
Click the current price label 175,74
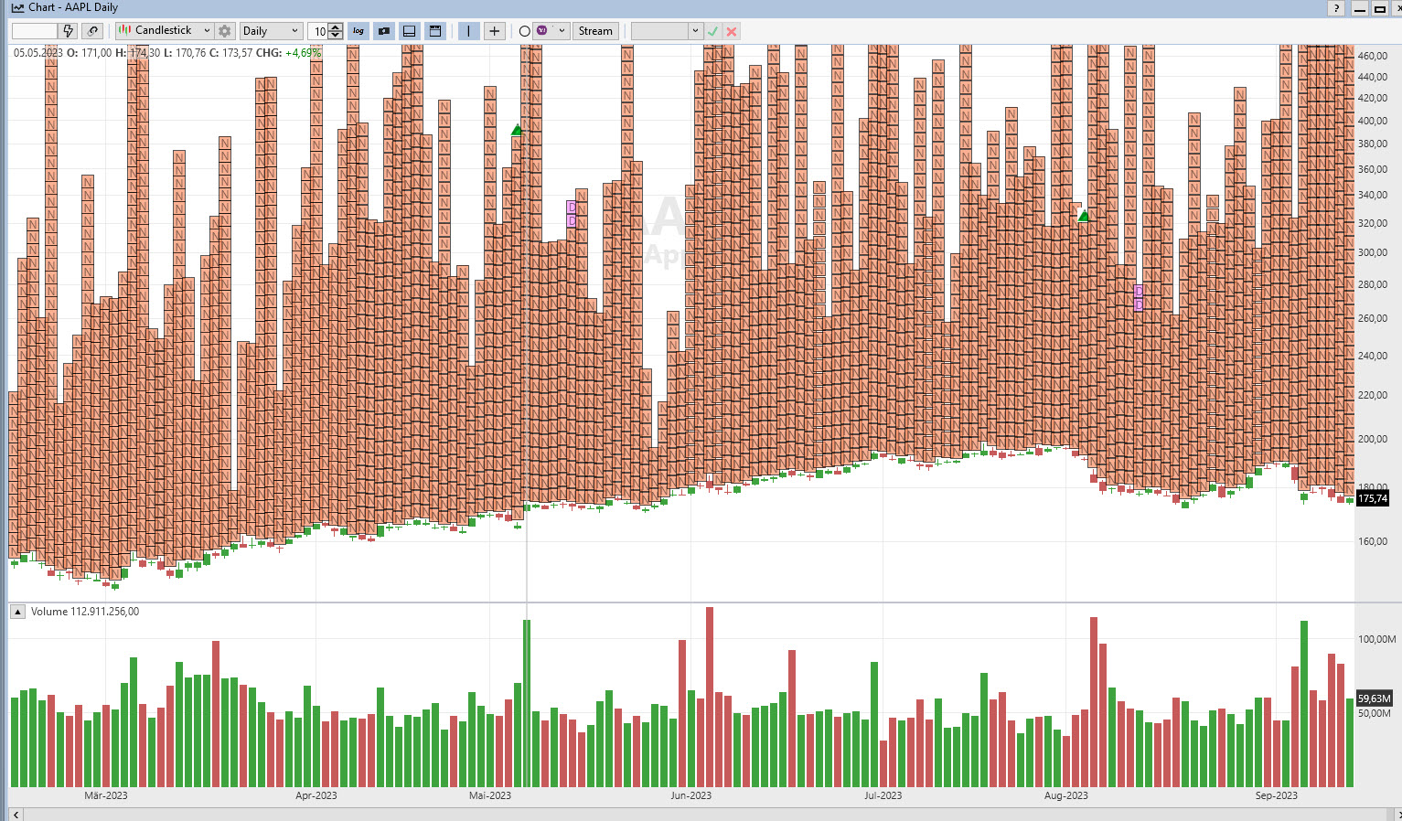coord(1374,498)
